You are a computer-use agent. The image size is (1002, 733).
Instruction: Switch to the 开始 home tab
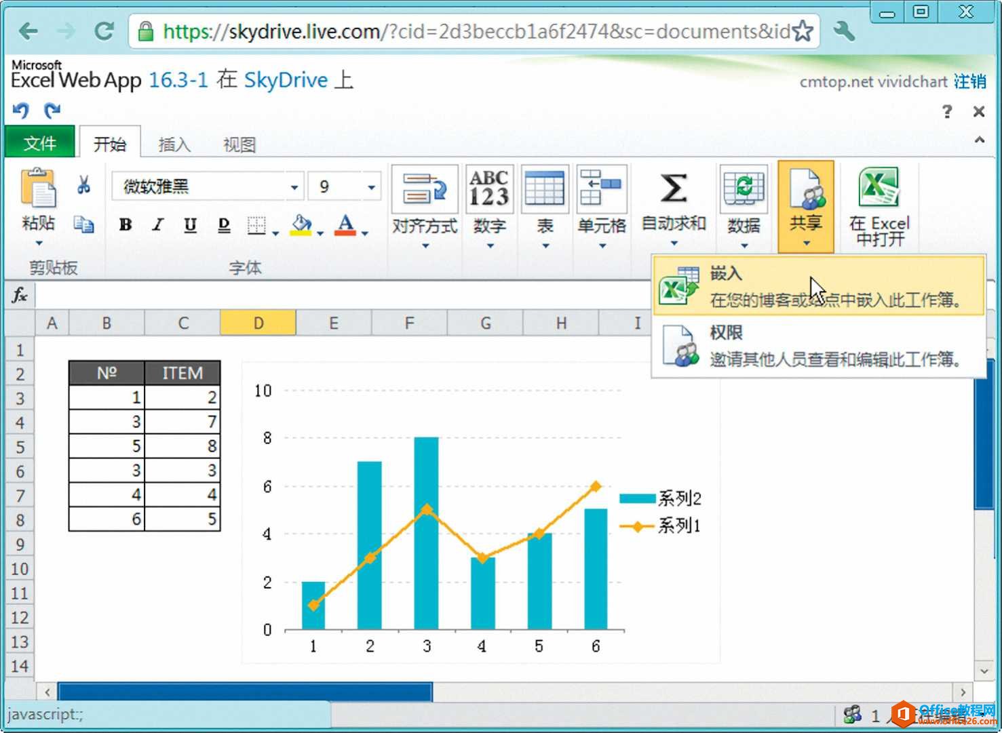(x=110, y=143)
